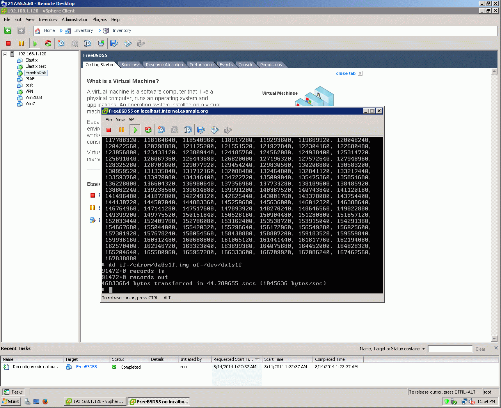This screenshot has height=408, width=501.
Task: Connect floppy in FreeBSD55 console window toolbar
Action: [x=201, y=130]
